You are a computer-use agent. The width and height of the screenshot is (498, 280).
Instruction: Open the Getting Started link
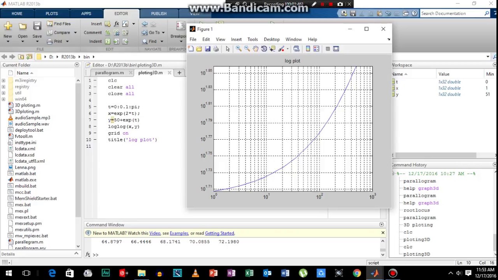click(219, 233)
